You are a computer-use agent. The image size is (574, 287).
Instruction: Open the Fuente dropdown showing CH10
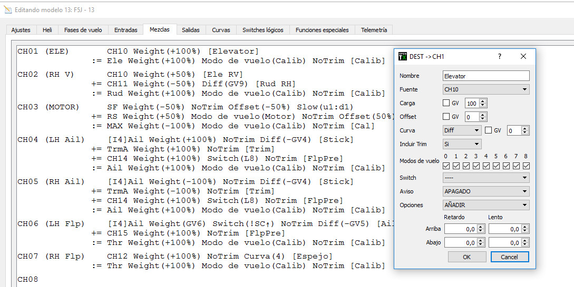point(486,89)
